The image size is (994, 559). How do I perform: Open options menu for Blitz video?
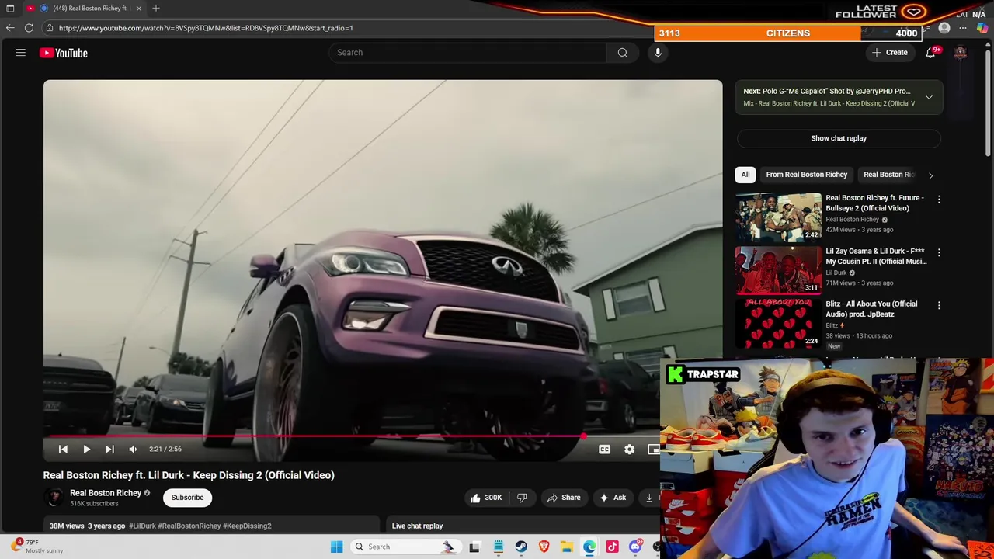pyautogui.click(x=939, y=306)
